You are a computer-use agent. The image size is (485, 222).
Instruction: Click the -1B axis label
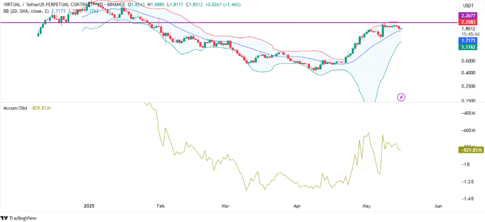[466, 164]
